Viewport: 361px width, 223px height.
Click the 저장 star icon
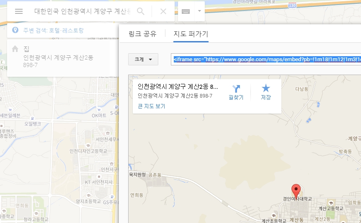pos(266,88)
